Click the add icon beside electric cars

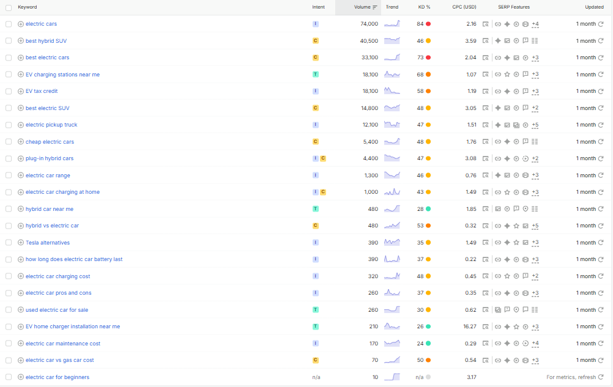pyautogui.click(x=21, y=24)
